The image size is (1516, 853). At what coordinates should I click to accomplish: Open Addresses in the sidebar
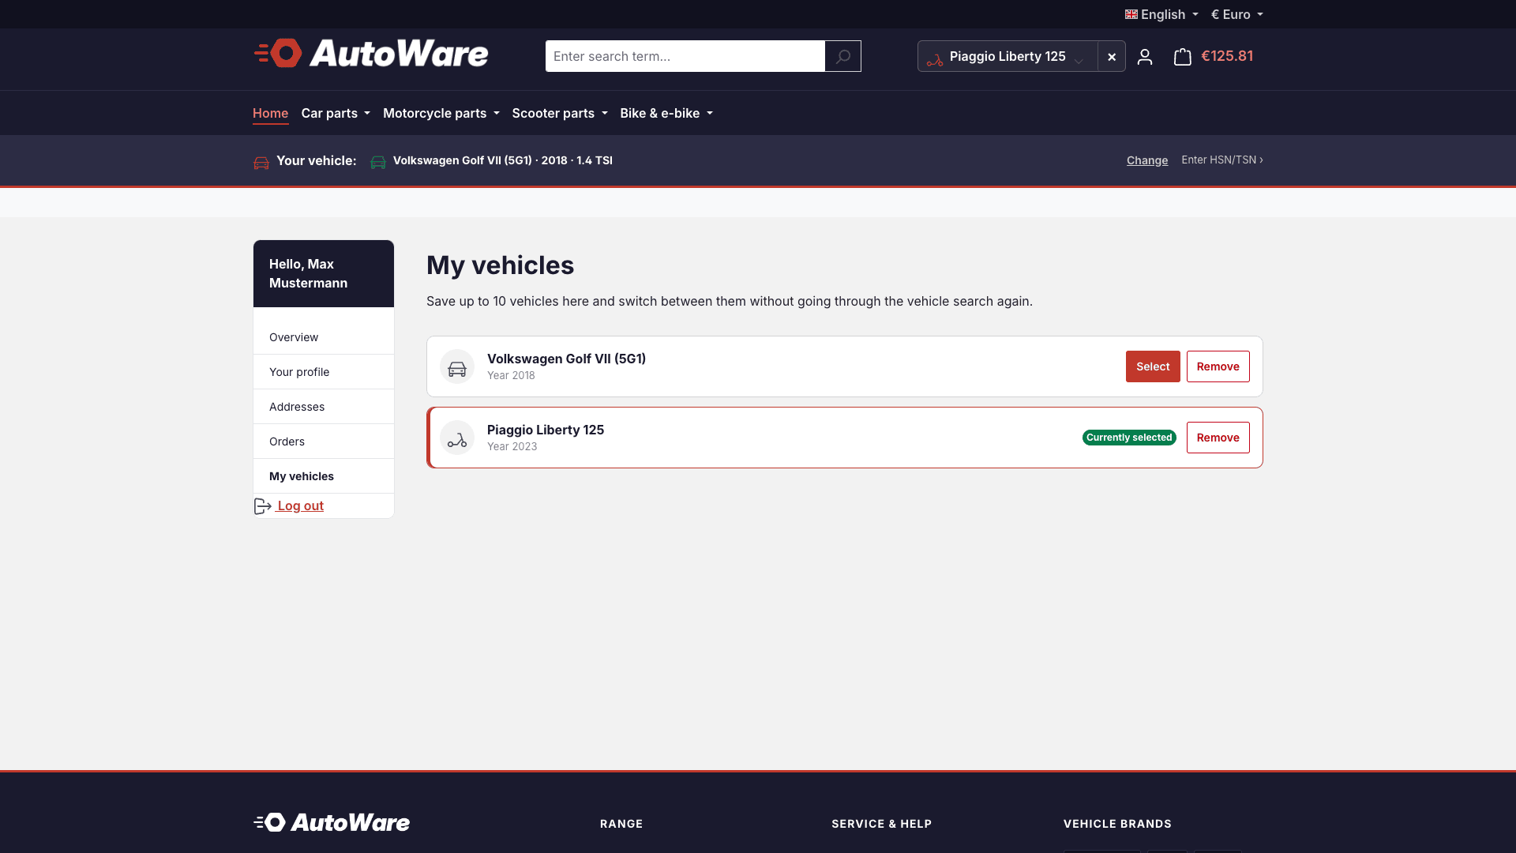point(324,407)
